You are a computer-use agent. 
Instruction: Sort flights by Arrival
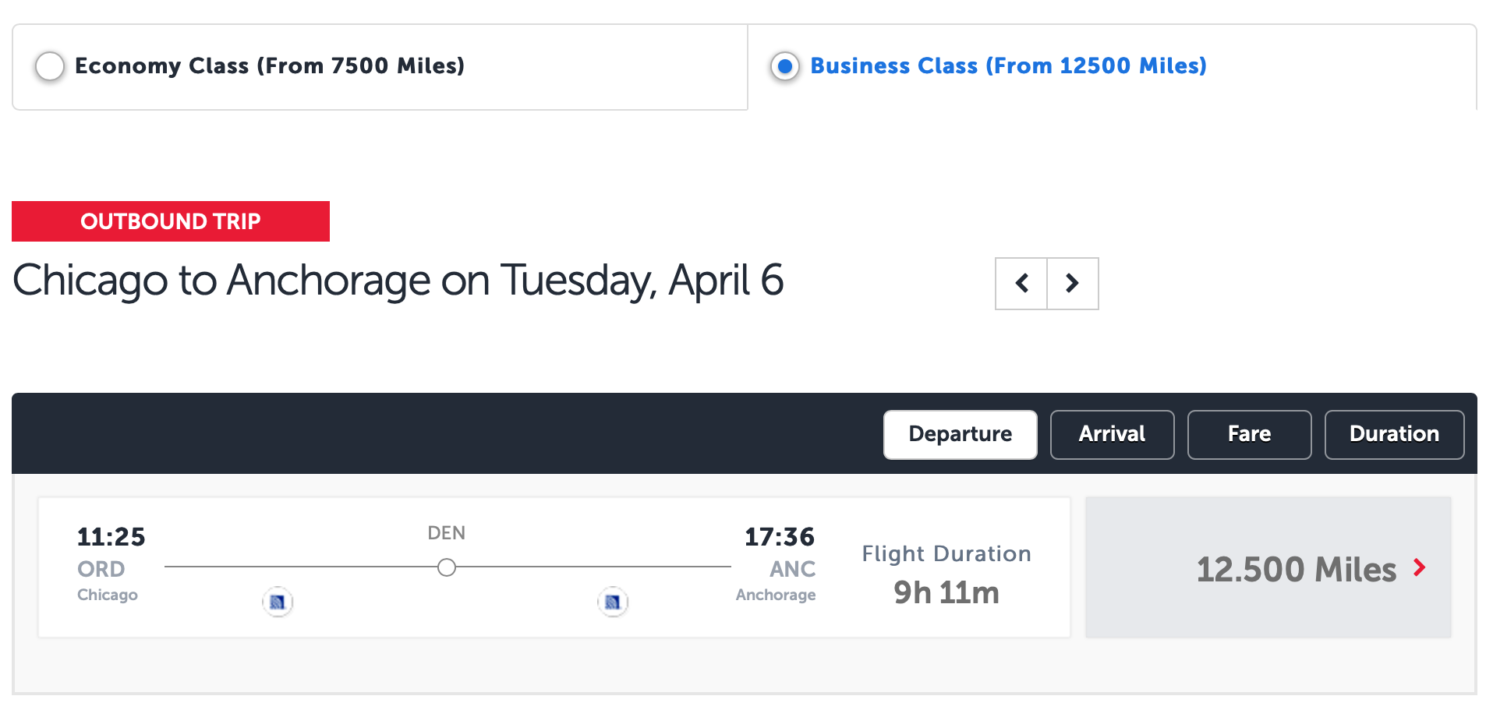click(1113, 435)
